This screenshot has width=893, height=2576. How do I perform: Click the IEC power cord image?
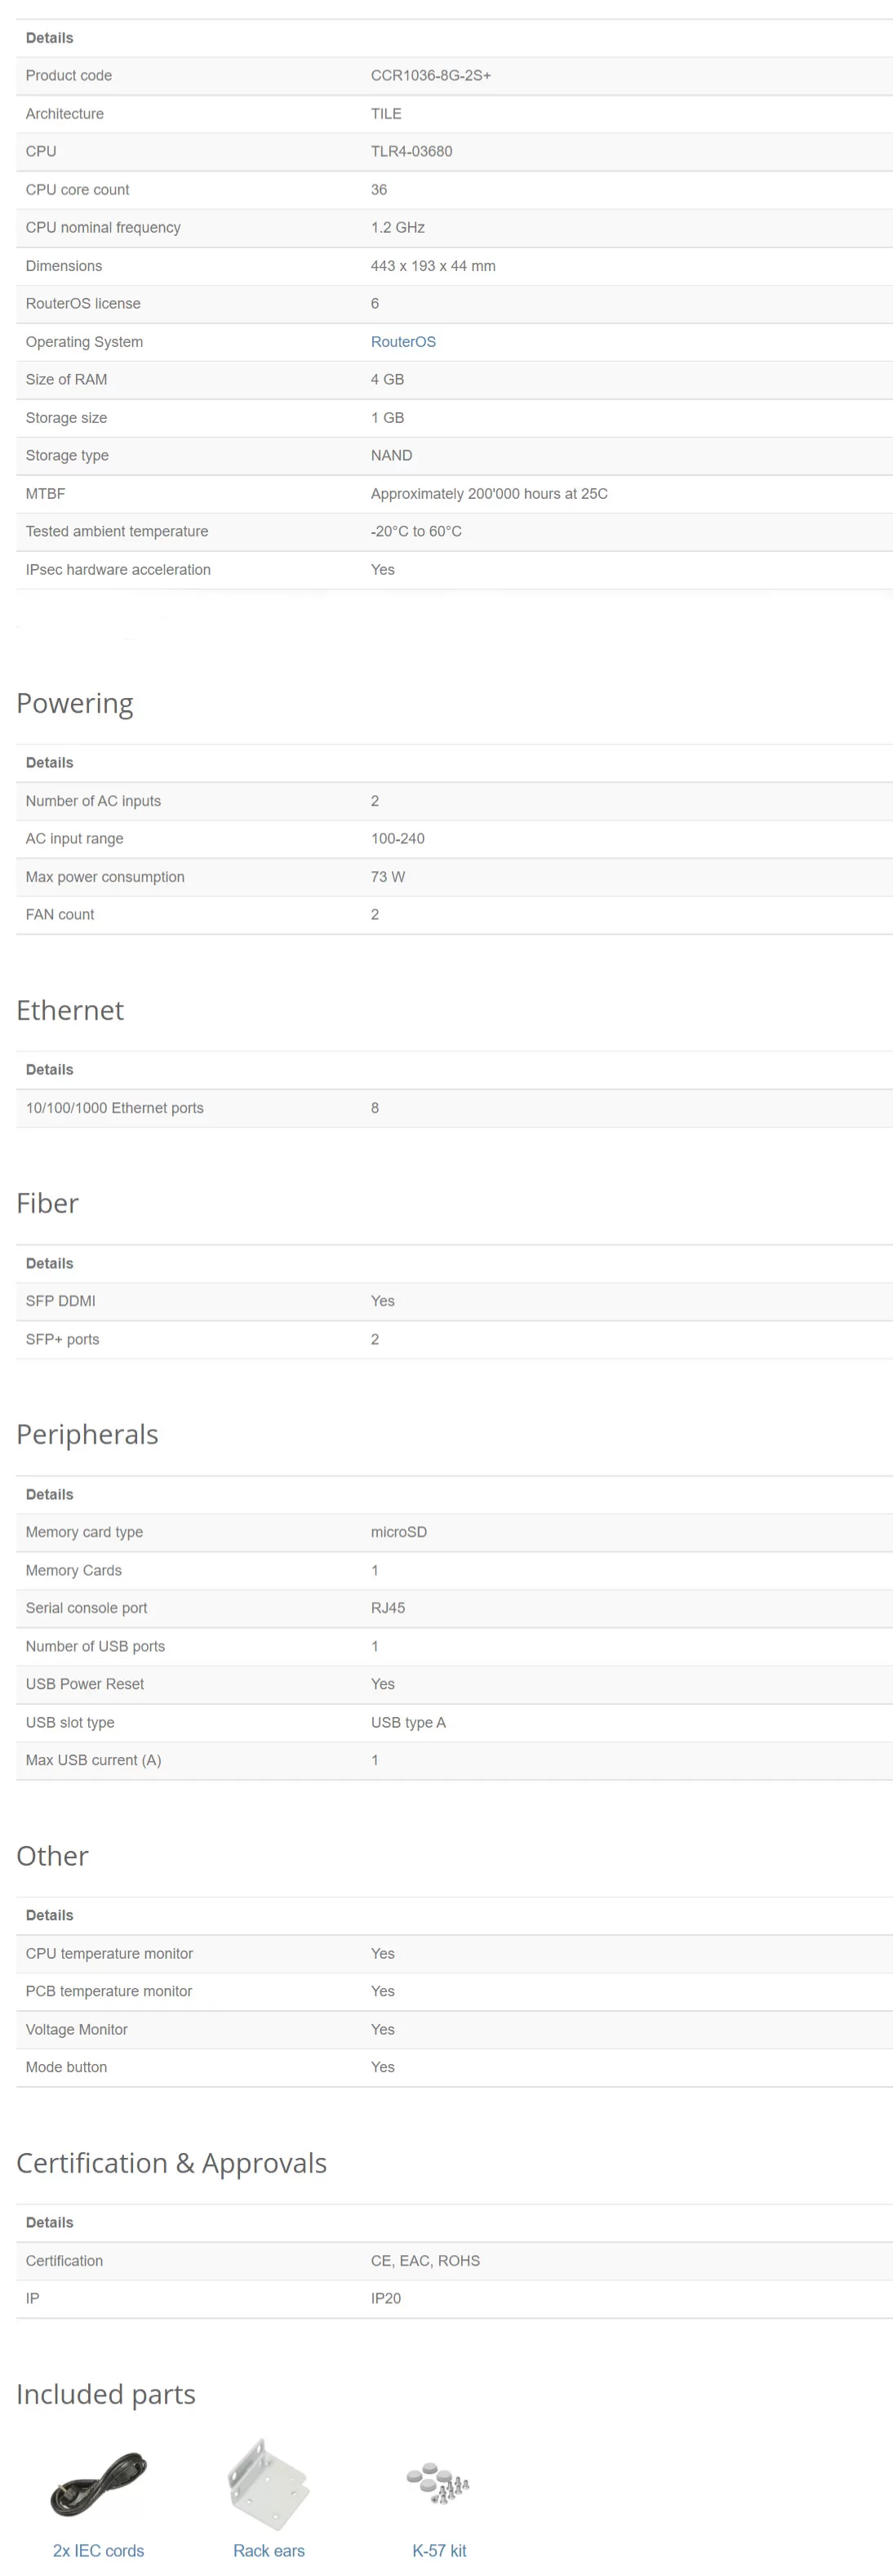pyautogui.click(x=98, y=2484)
